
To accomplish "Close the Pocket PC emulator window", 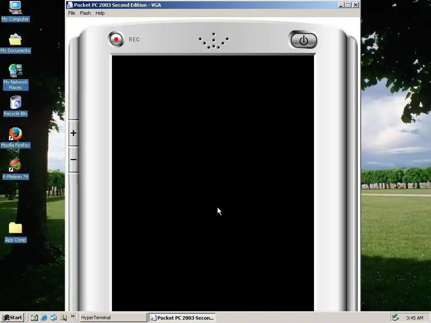I will click(356, 5).
